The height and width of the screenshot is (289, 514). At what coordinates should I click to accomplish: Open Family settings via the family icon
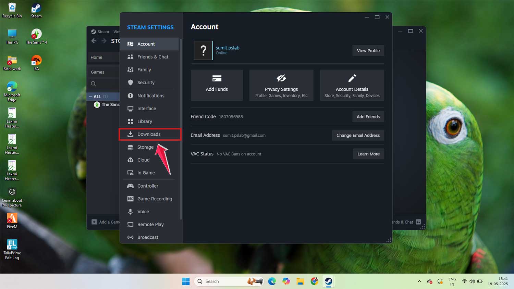tap(130, 70)
